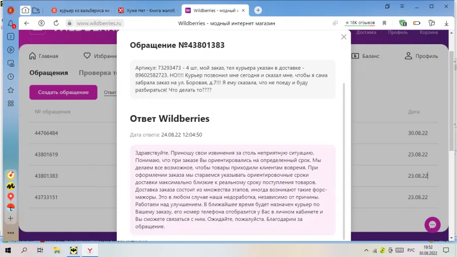The height and width of the screenshot is (257, 457).
Task: Bookmark the page with bookmark icon
Action: (x=384, y=23)
